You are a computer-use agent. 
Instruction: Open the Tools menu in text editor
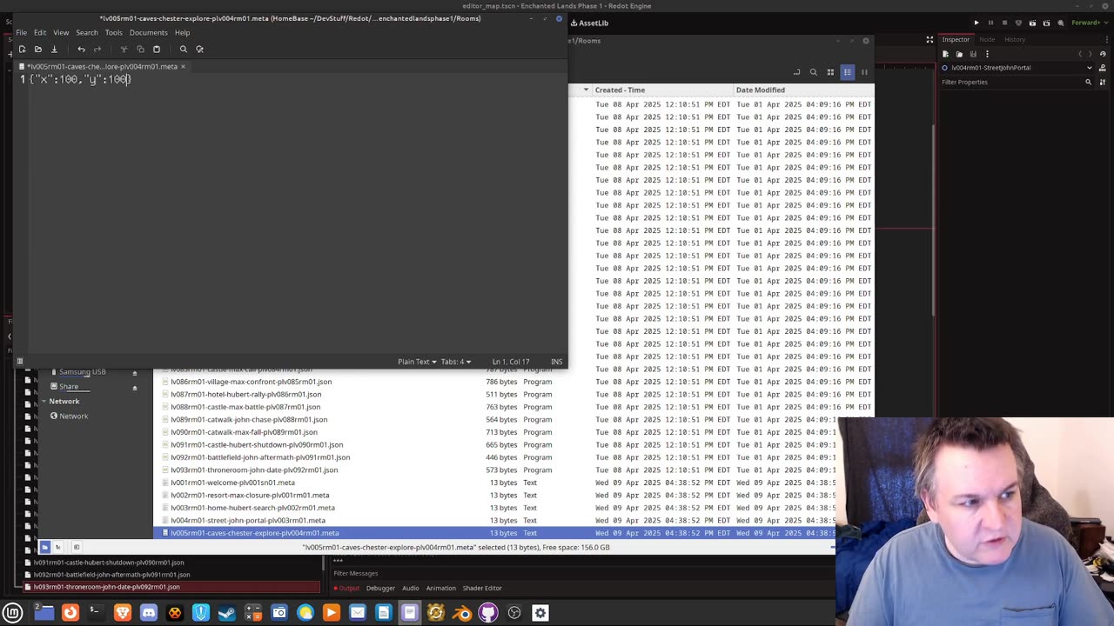[114, 33]
